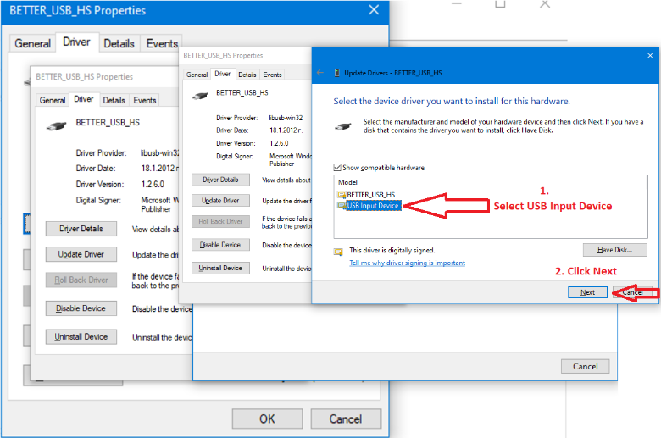Click Roll Back Driver in front-left Properties window

[x=81, y=280]
